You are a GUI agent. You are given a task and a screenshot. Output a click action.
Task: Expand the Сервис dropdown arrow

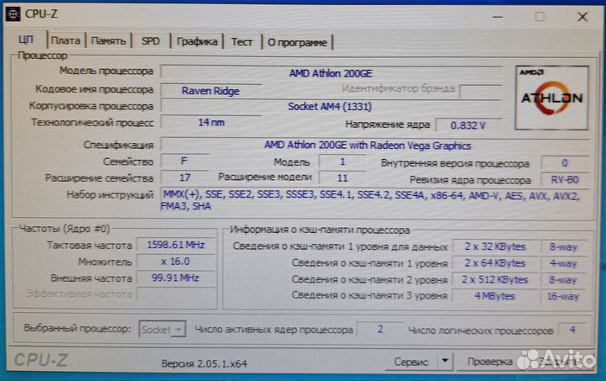445,362
